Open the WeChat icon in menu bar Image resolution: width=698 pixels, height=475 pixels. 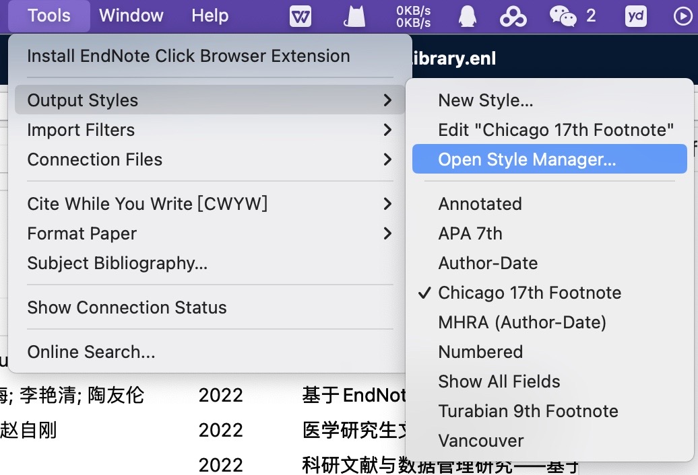[563, 16]
